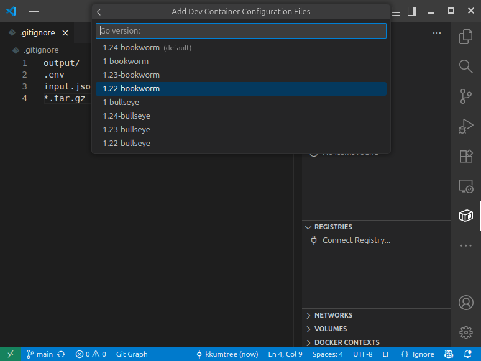Open the Remote Explorer view
This screenshot has width=481, height=361.
click(465, 186)
